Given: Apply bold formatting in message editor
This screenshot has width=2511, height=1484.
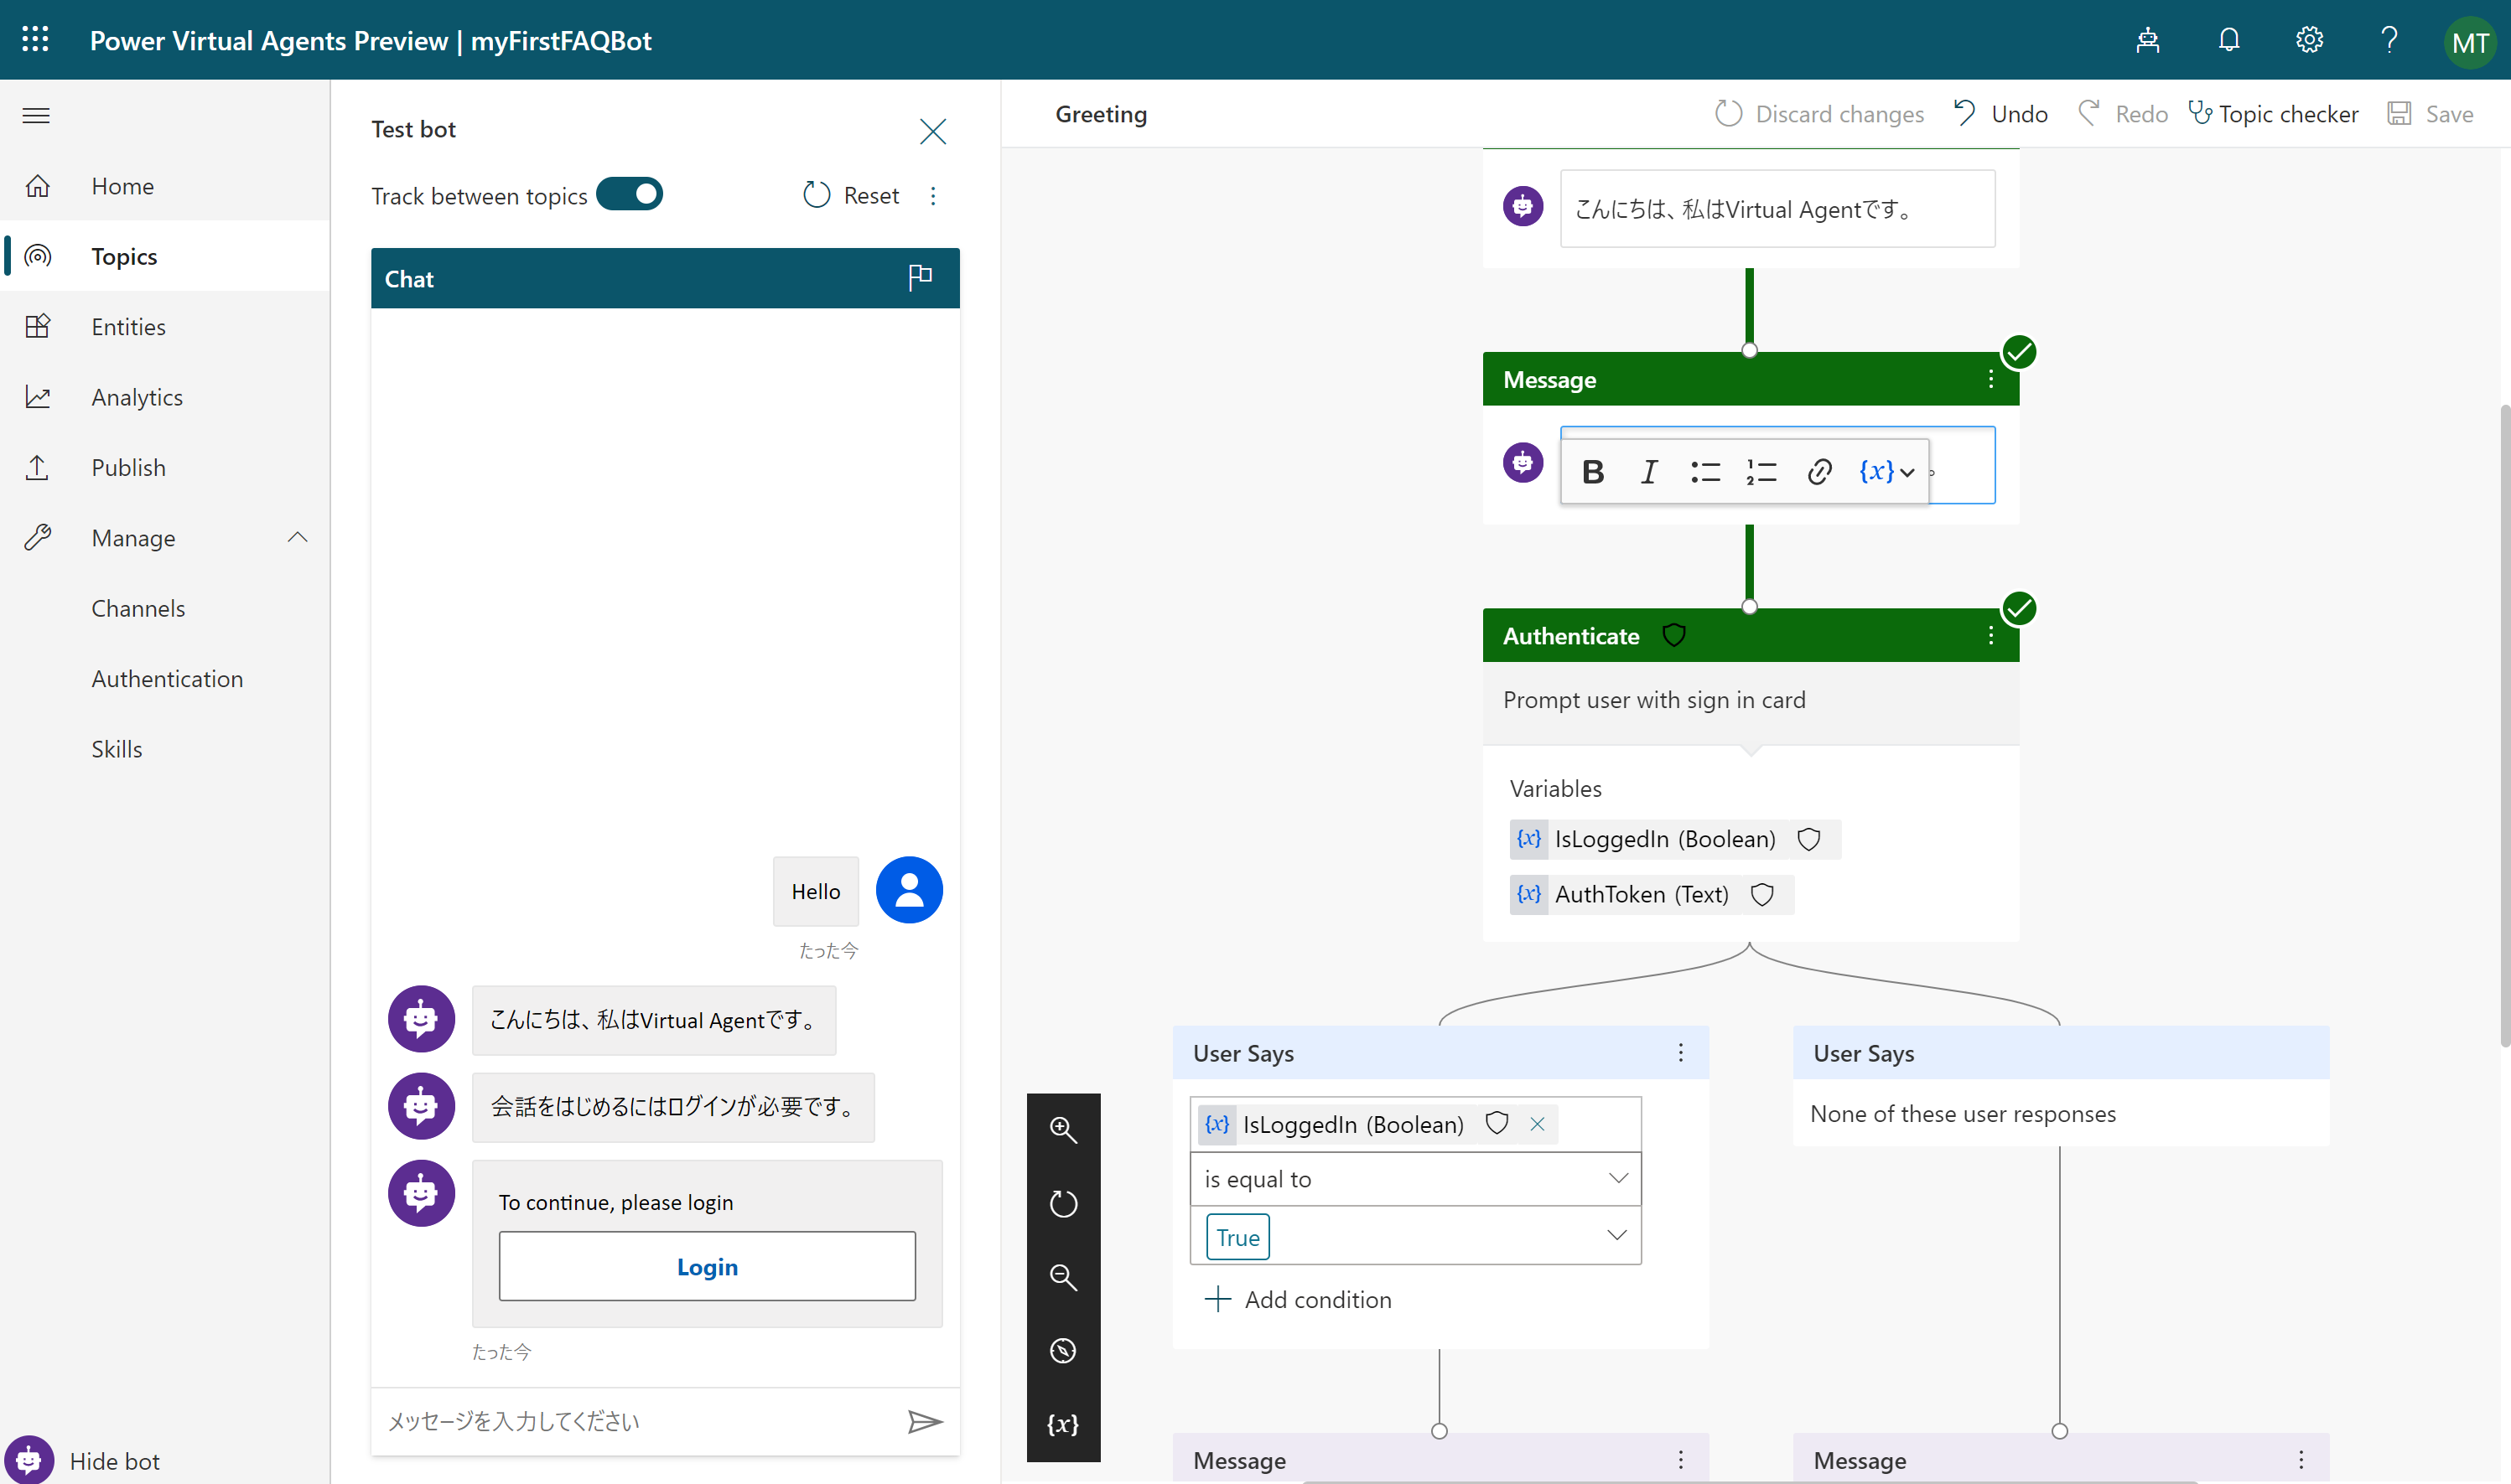Looking at the screenshot, I should coord(1594,471).
